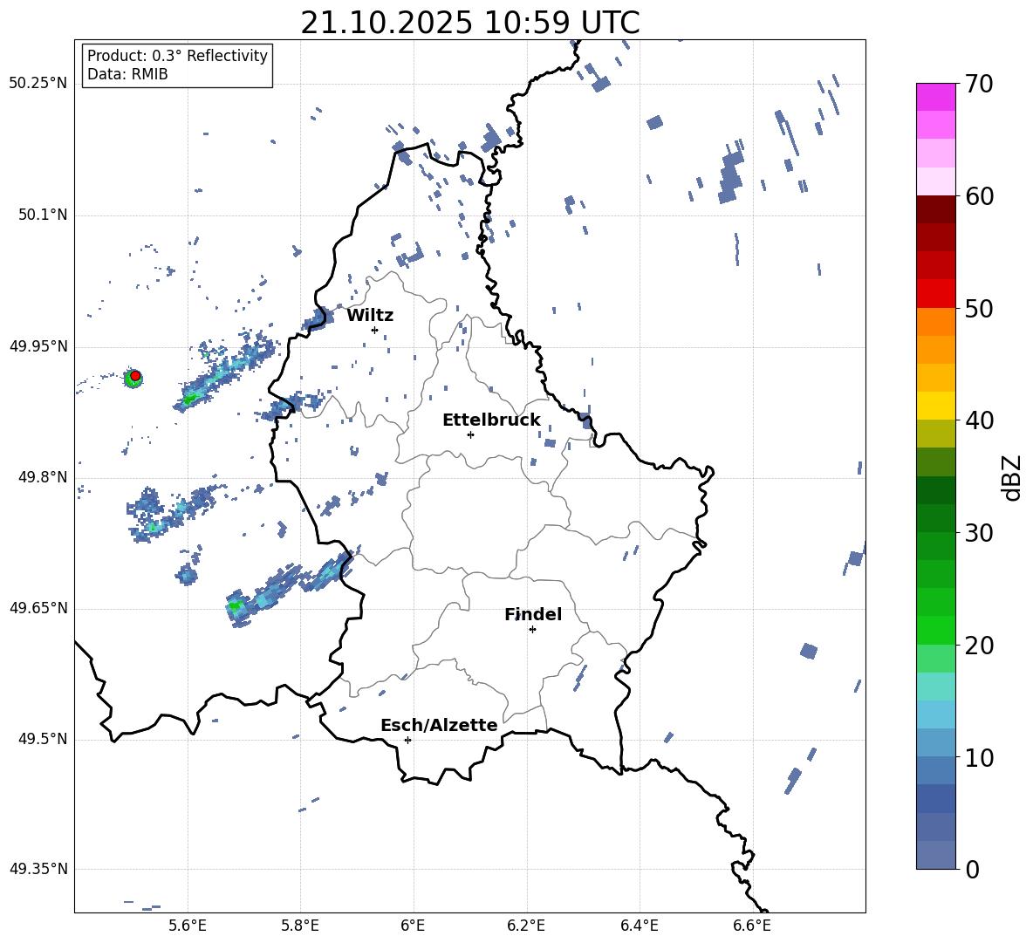
Task: Click the cross marker below Ettelbruck
Action: pos(470,434)
